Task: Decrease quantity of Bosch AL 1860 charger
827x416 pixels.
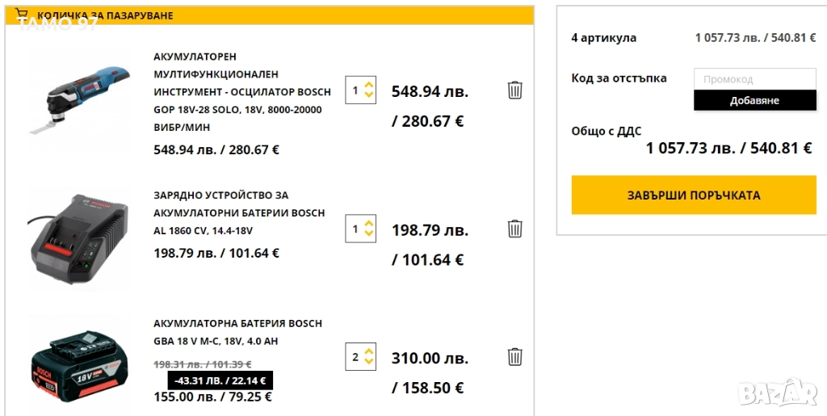Action: pos(369,234)
